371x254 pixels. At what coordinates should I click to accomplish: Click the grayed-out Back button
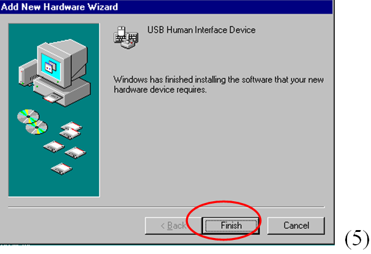(173, 225)
